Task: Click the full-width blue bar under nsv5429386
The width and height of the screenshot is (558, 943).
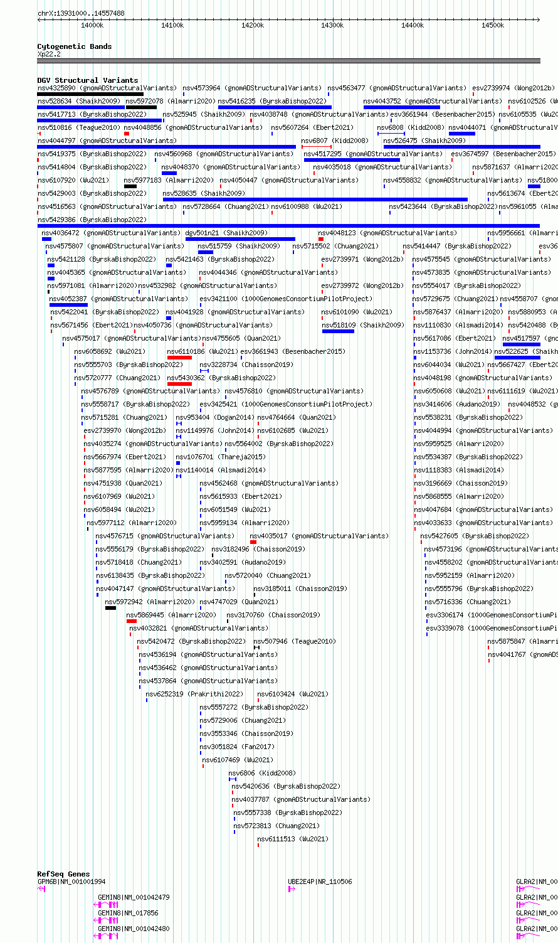Action: [289, 226]
